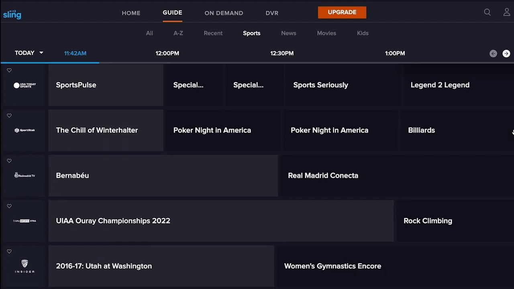Switch to the ON DEMAND tab
The height and width of the screenshot is (289, 514).
pos(224,13)
